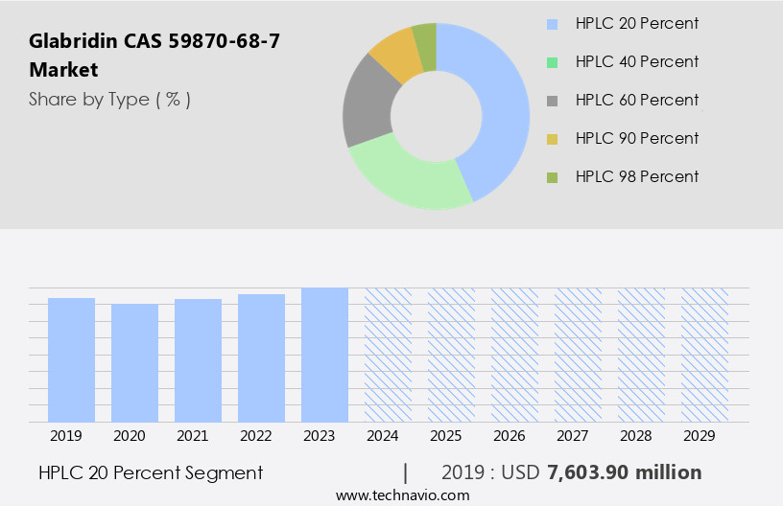
Task: Click the HPLC 20 Percent Segment caption
Action: [x=151, y=472]
